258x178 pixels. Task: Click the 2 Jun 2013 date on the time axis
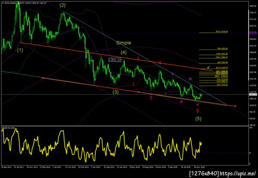(x=96, y=167)
